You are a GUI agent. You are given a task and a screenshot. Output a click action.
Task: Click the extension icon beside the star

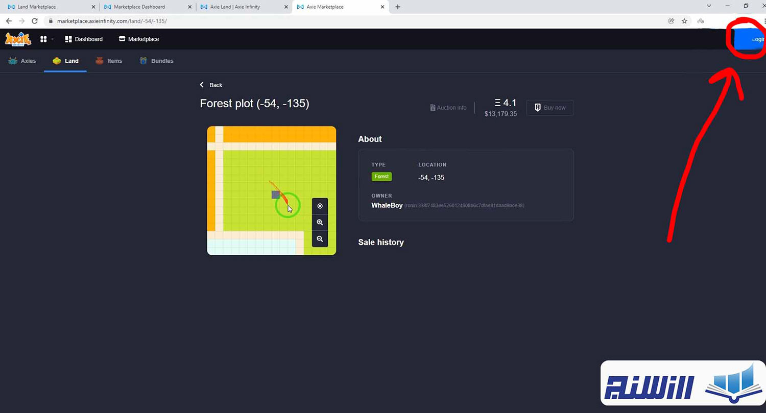click(x=701, y=21)
